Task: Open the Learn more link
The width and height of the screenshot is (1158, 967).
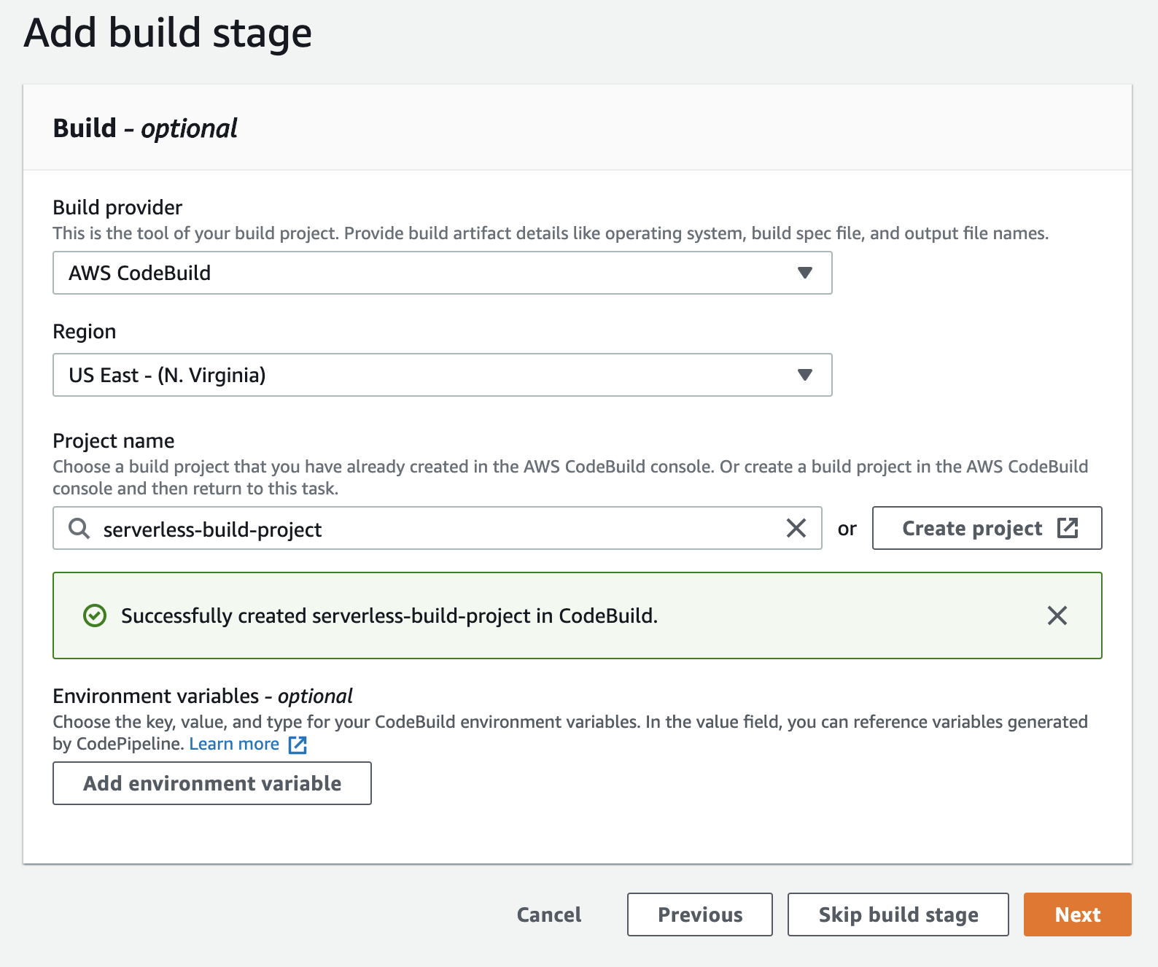Action: click(234, 744)
